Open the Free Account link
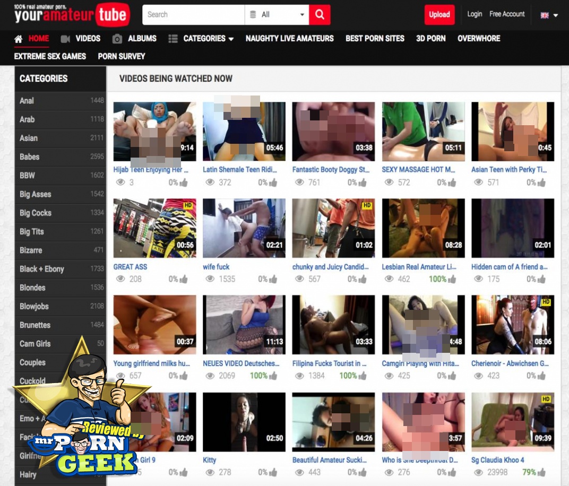This screenshot has width=569, height=486. (507, 14)
